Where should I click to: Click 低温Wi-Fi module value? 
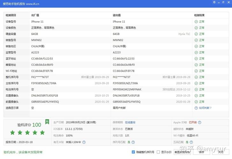(192, 135)
